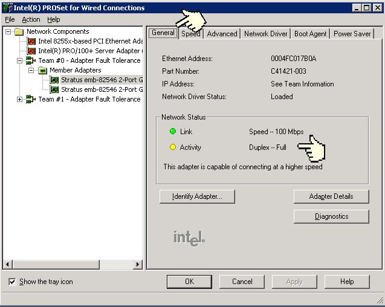Select Intel(R) PRO/100+ Server Adapter row
Viewport: 385px width, 307px height.
pos(91,51)
